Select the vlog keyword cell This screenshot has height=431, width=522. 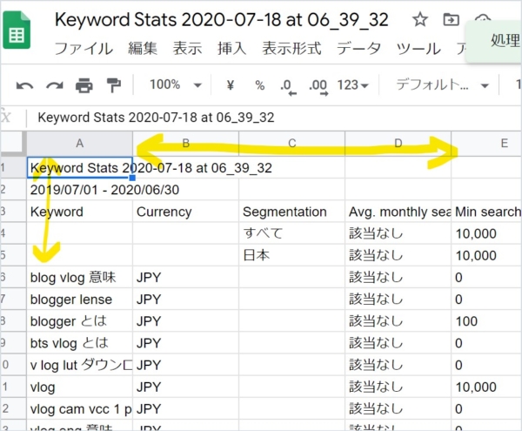(79, 387)
